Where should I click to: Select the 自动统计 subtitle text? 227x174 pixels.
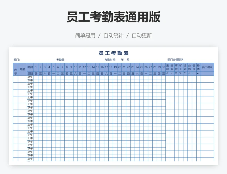pyautogui.click(x=113, y=35)
